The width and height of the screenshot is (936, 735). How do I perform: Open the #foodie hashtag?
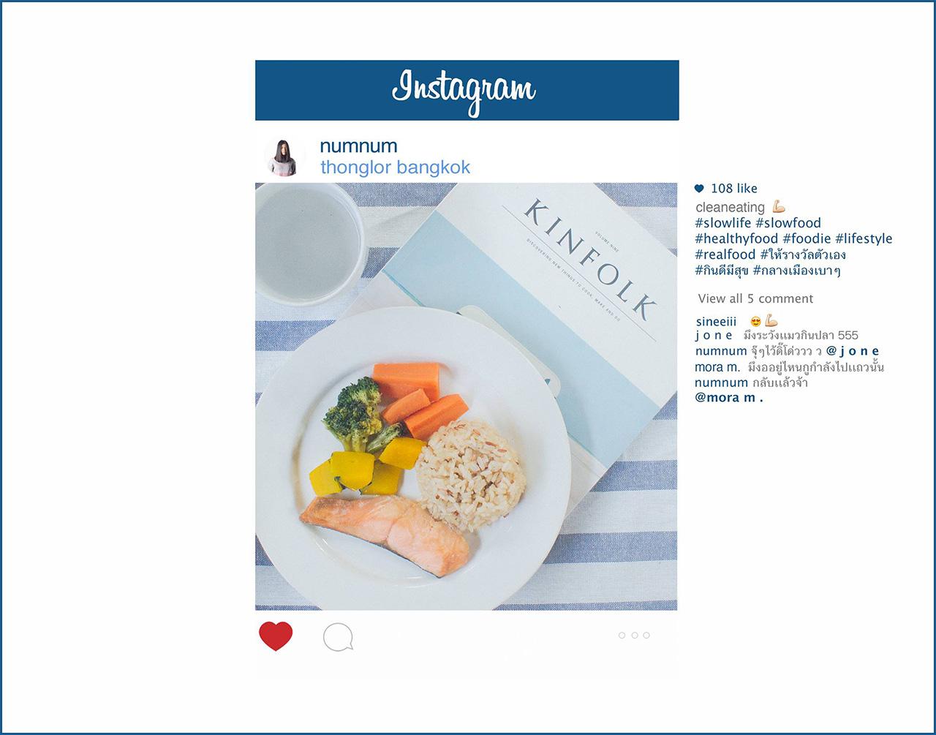(807, 239)
